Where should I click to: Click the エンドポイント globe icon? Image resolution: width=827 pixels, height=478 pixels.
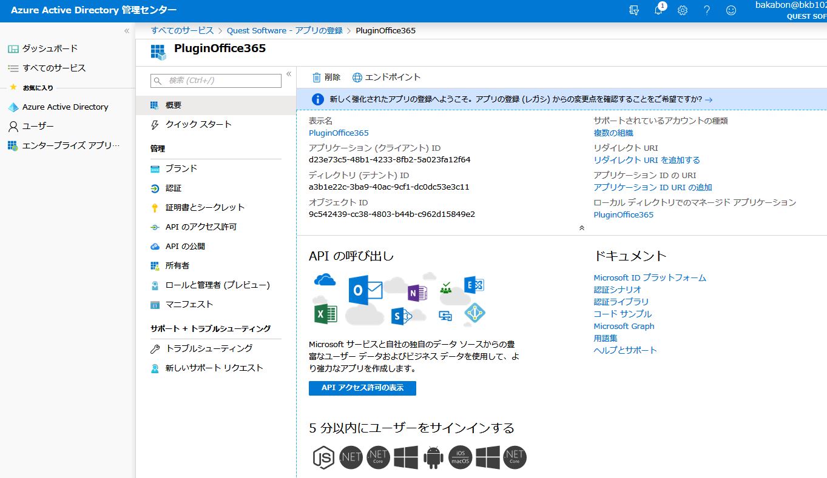[357, 78]
